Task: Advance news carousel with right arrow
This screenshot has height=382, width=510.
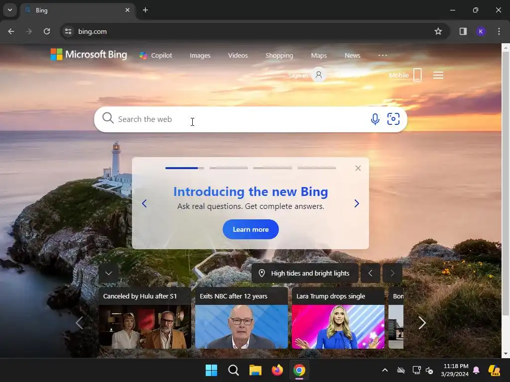Action: (x=422, y=323)
